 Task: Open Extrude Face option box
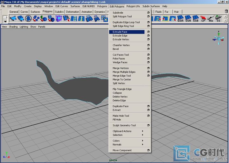[x=148, y=32]
